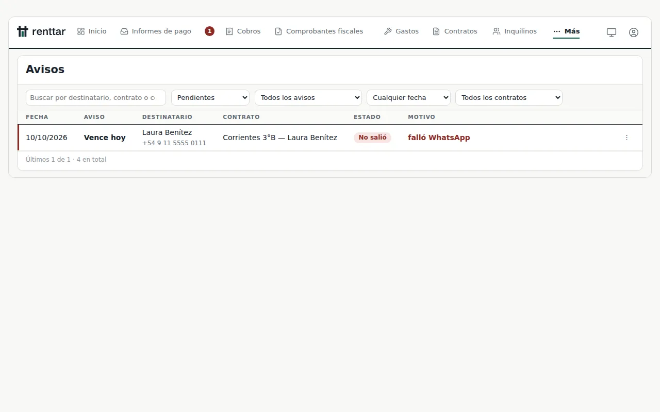The width and height of the screenshot is (660, 412).
Task: Select the Laura Benítez notice row
Action: [330, 138]
